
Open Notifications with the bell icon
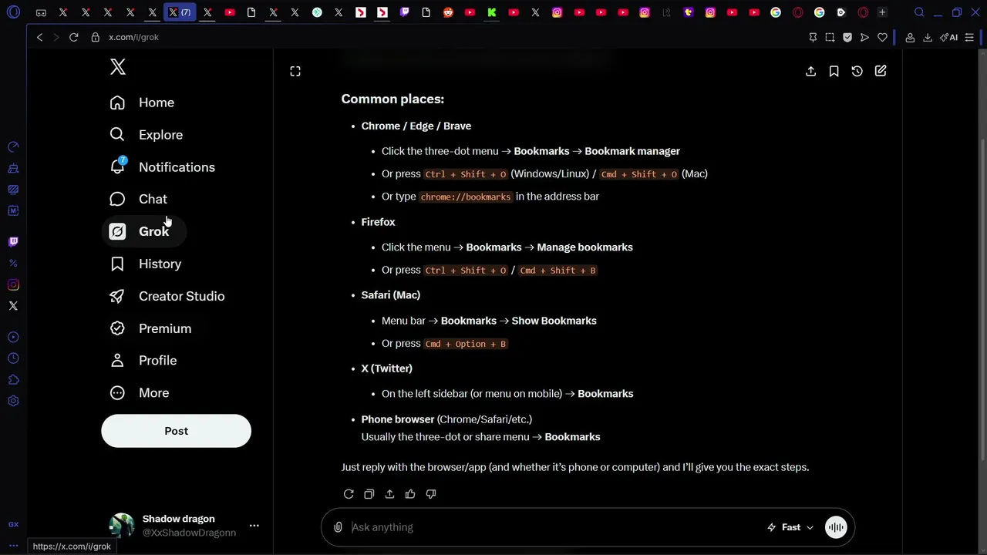163,167
